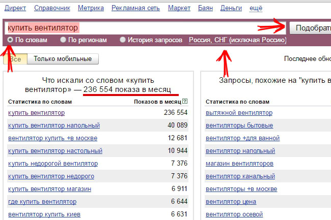Viewport: 331px width, 220px height.
Task: Open вытяжной вентилятор link
Action: pyautogui.click(x=239, y=113)
